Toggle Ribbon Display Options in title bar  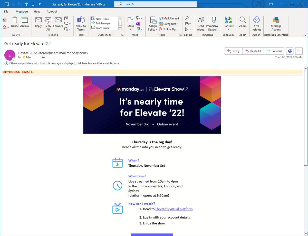(271, 4)
